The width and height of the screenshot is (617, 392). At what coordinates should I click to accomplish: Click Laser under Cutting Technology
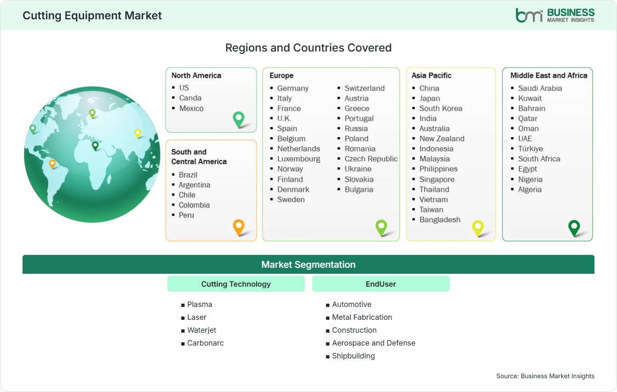tap(197, 317)
